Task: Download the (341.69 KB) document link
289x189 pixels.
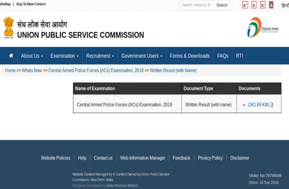Action: point(259,105)
